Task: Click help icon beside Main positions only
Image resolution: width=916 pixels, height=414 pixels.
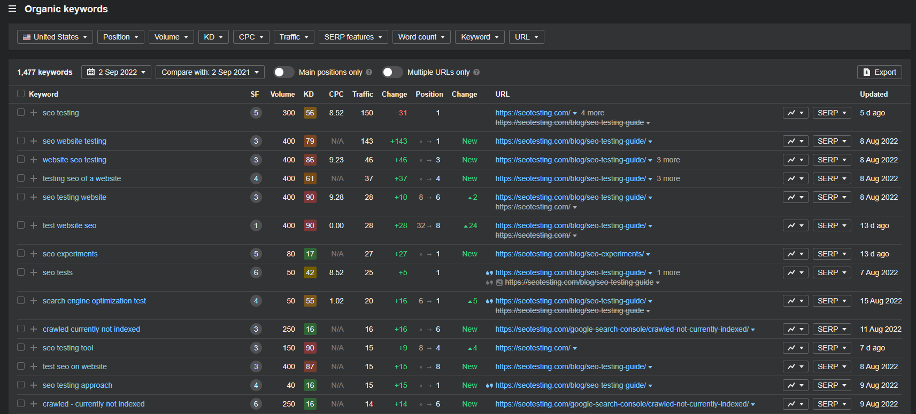Action: 369,72
